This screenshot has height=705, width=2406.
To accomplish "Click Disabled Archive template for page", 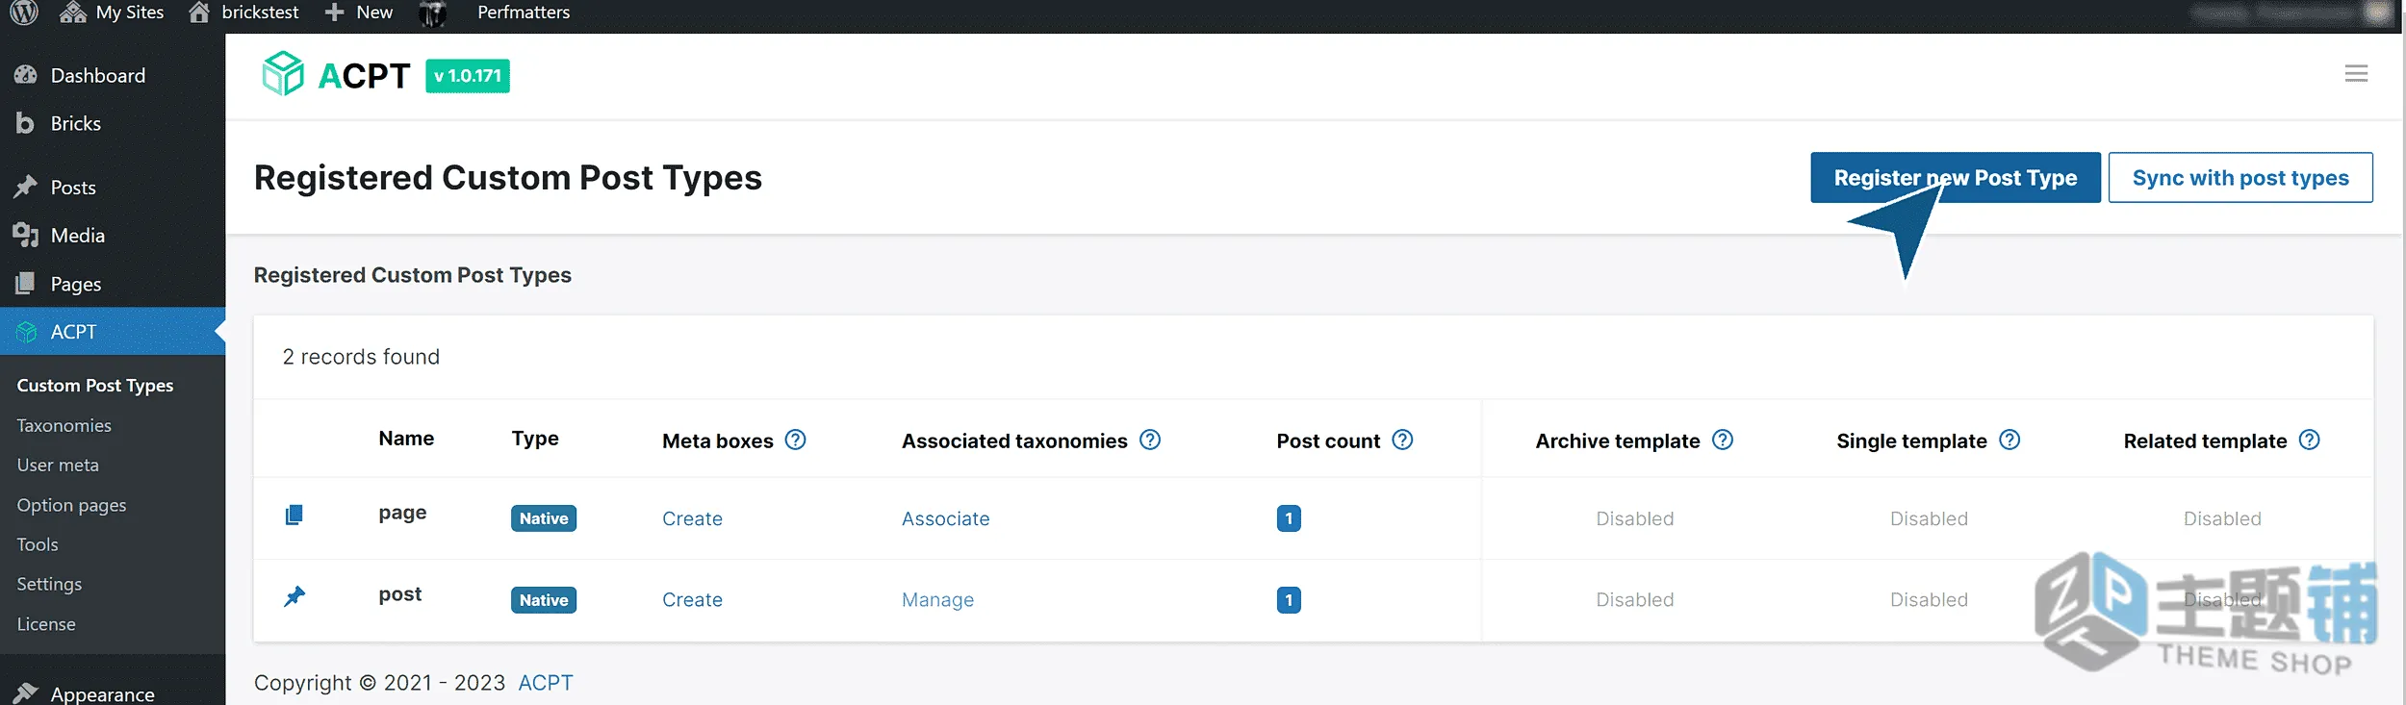I will [x=1635, y=518].
